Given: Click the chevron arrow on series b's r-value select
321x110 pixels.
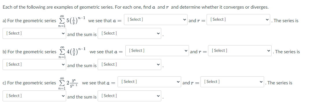Looking at the screenshot, I should click(269, 51).
